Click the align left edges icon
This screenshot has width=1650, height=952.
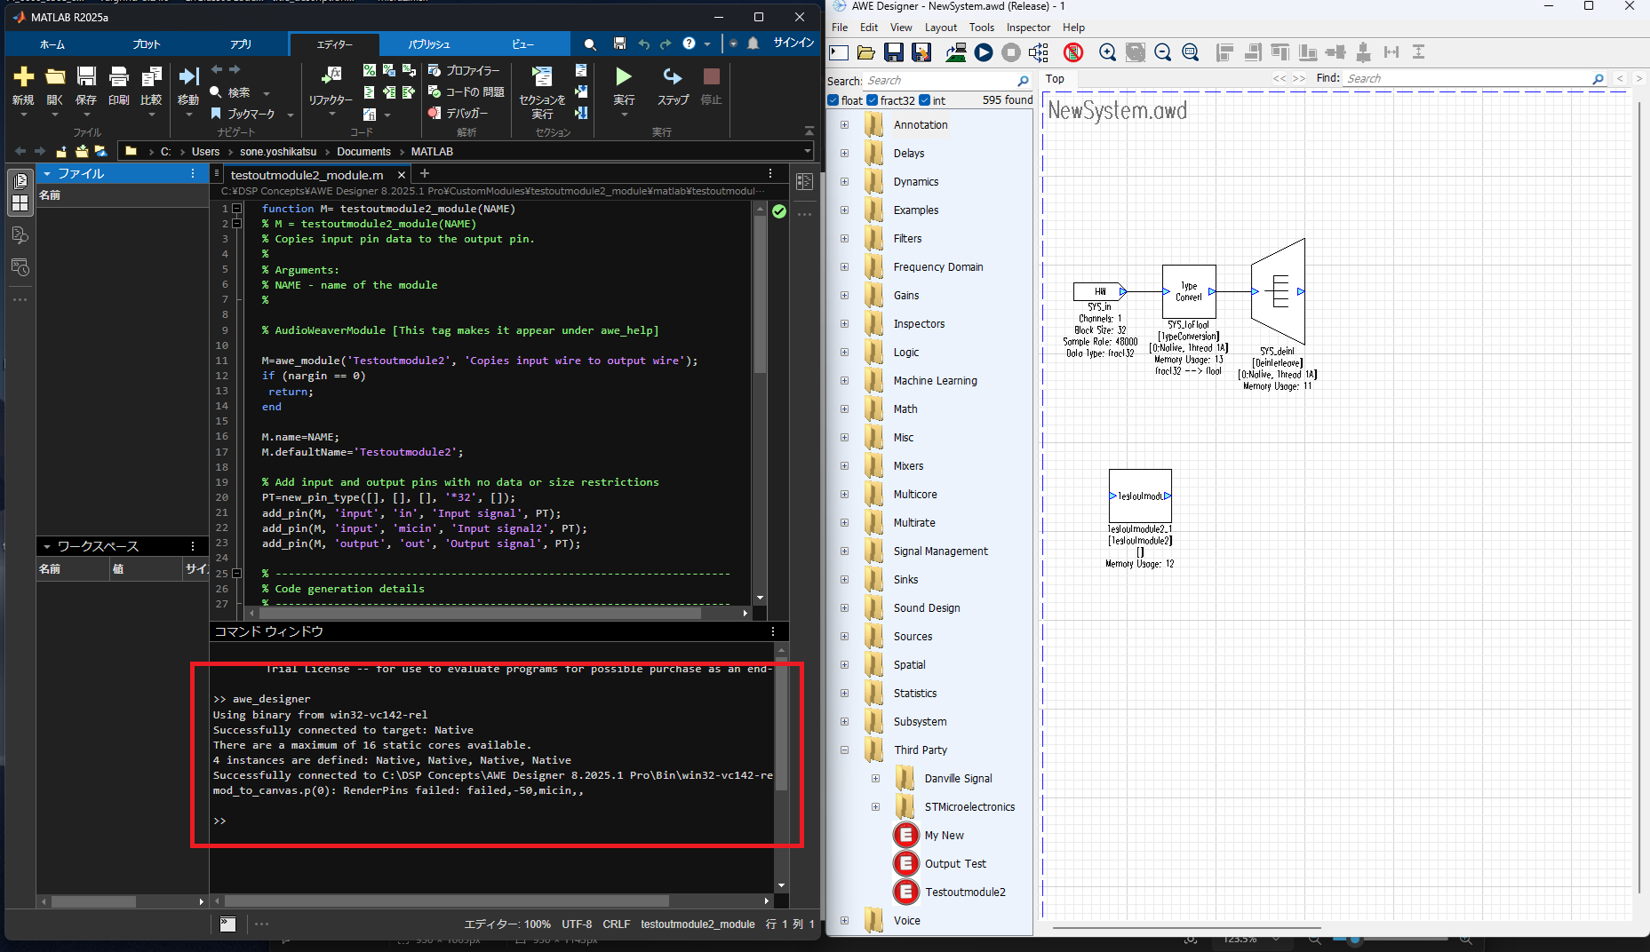pyautogui.click(x=1224, y=52)
